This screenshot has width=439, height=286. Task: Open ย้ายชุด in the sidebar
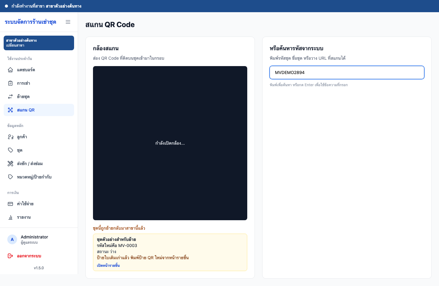click(x=39, y=97)
